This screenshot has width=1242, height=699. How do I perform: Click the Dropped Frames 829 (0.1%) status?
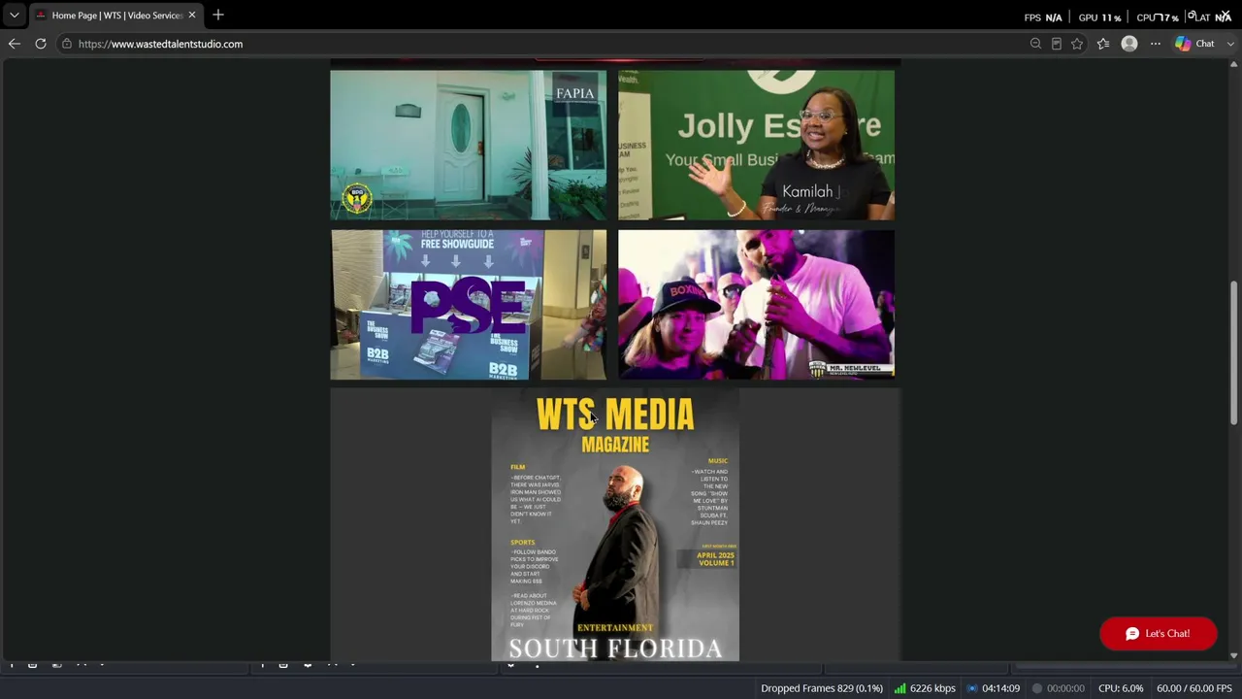822,688
